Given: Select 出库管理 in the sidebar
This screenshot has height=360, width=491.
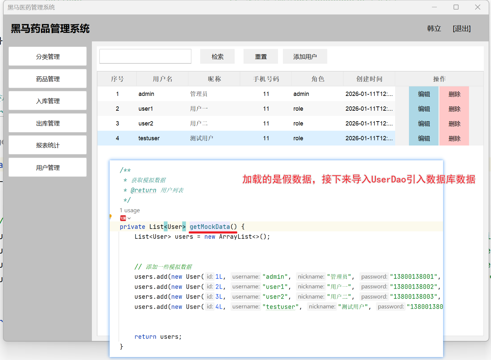Looking at the screenshot, I should pyautogui.click(x=48, y=123).
